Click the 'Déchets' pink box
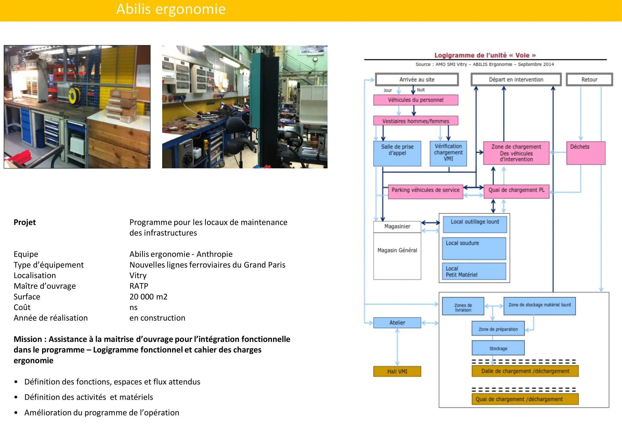Screen dimensions: 622x432 (x=586, y=153)
